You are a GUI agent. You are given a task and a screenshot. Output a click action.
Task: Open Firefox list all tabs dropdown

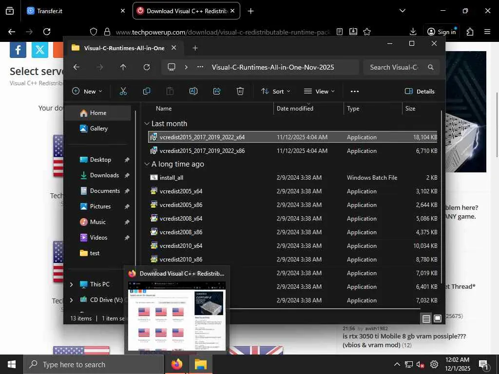click(402, 11)
